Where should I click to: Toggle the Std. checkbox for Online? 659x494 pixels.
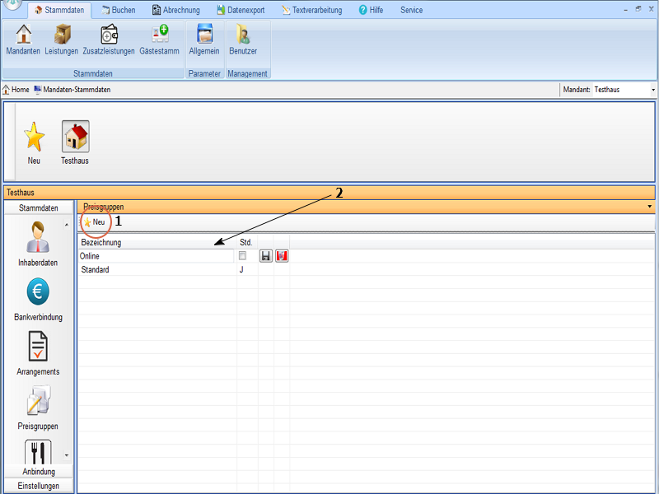[242, 257]
